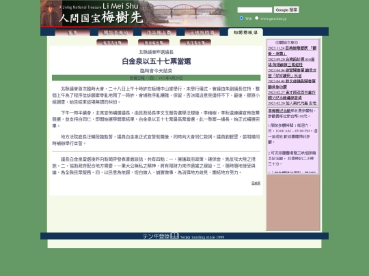Click the 北縣議會昨選議長 subtitle
This screenshot has height=276, width=369.
pos(156,52)
